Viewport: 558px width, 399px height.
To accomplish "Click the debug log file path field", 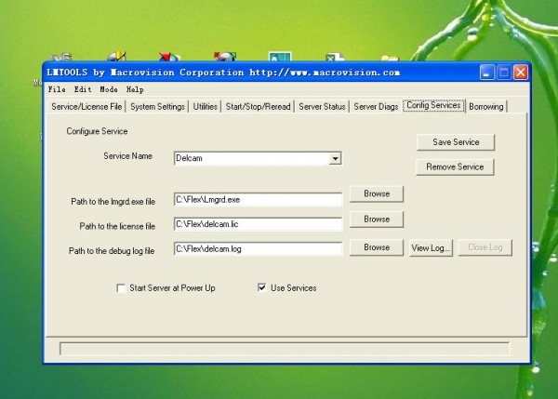I will tap(258, 248).
